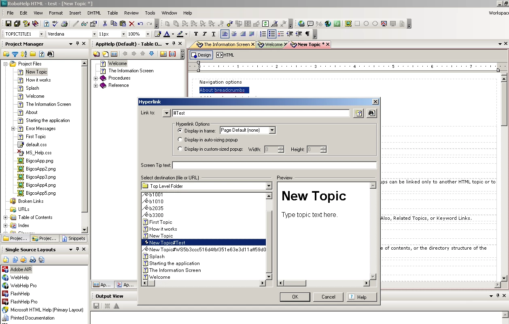Click the sort A-Z icon in Project Manager

24,54
